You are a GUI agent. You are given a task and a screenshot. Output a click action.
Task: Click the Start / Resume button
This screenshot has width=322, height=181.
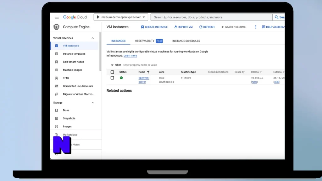[x=234, y=27]
